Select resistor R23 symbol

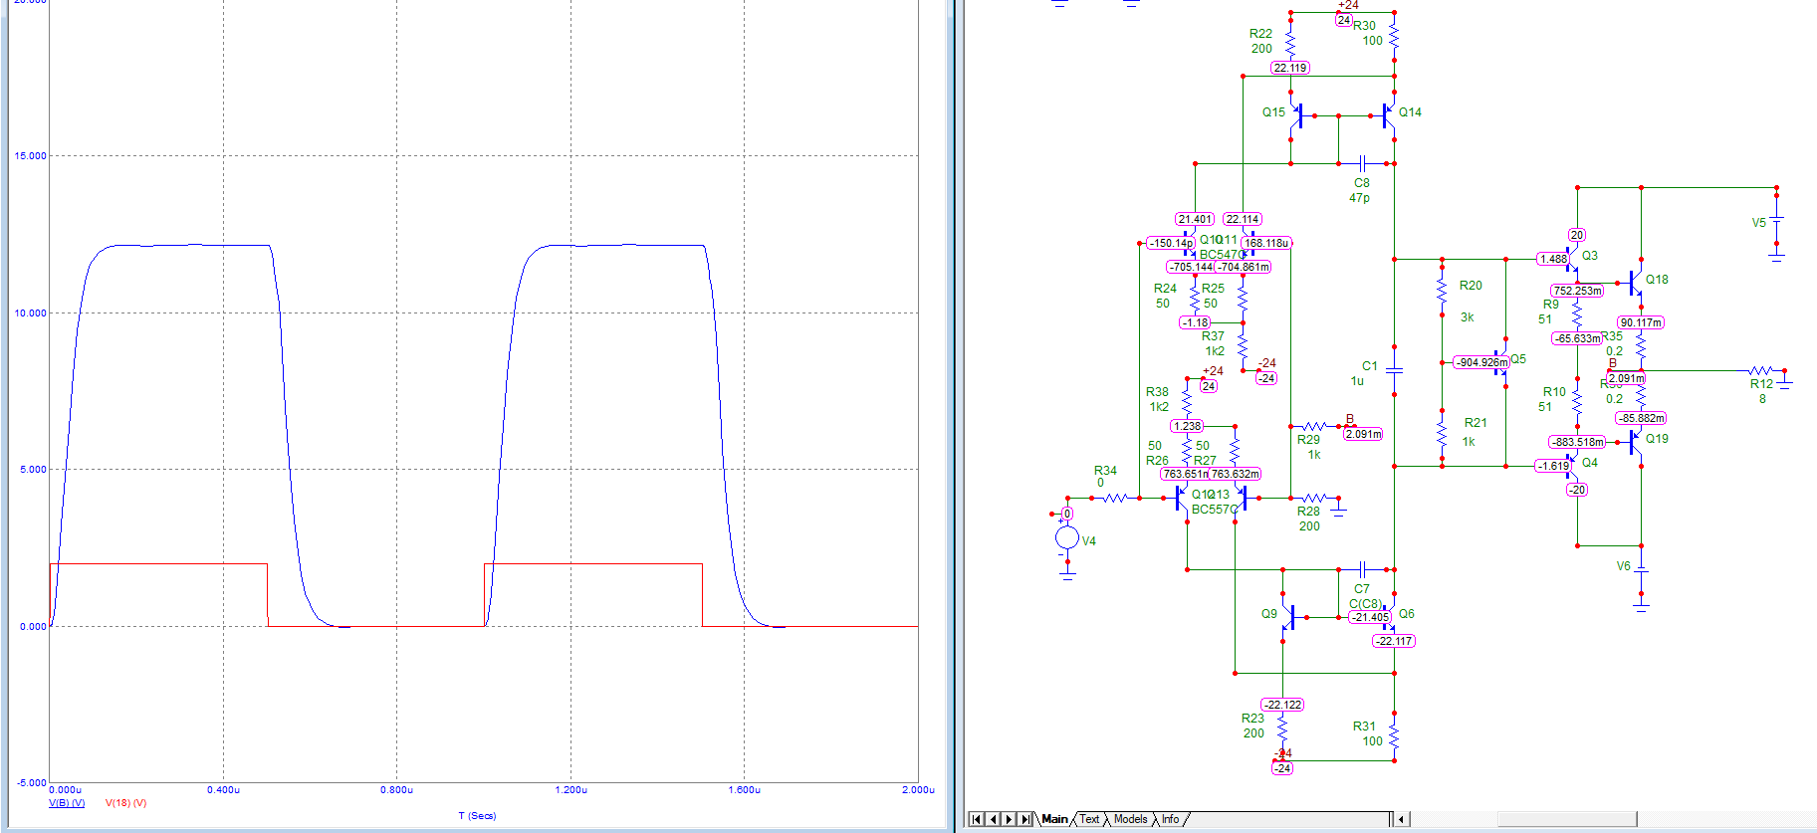click(1282, 728)
